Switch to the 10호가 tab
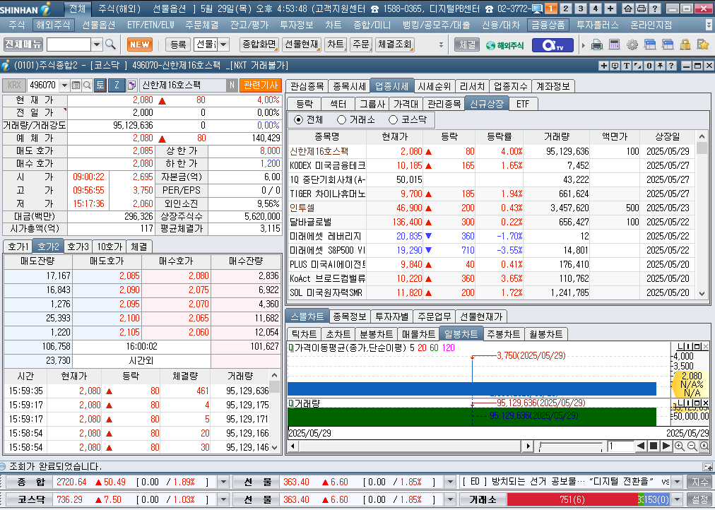Image resolution: width=715 pixels, height=510 pixels. tap(110, 247)
